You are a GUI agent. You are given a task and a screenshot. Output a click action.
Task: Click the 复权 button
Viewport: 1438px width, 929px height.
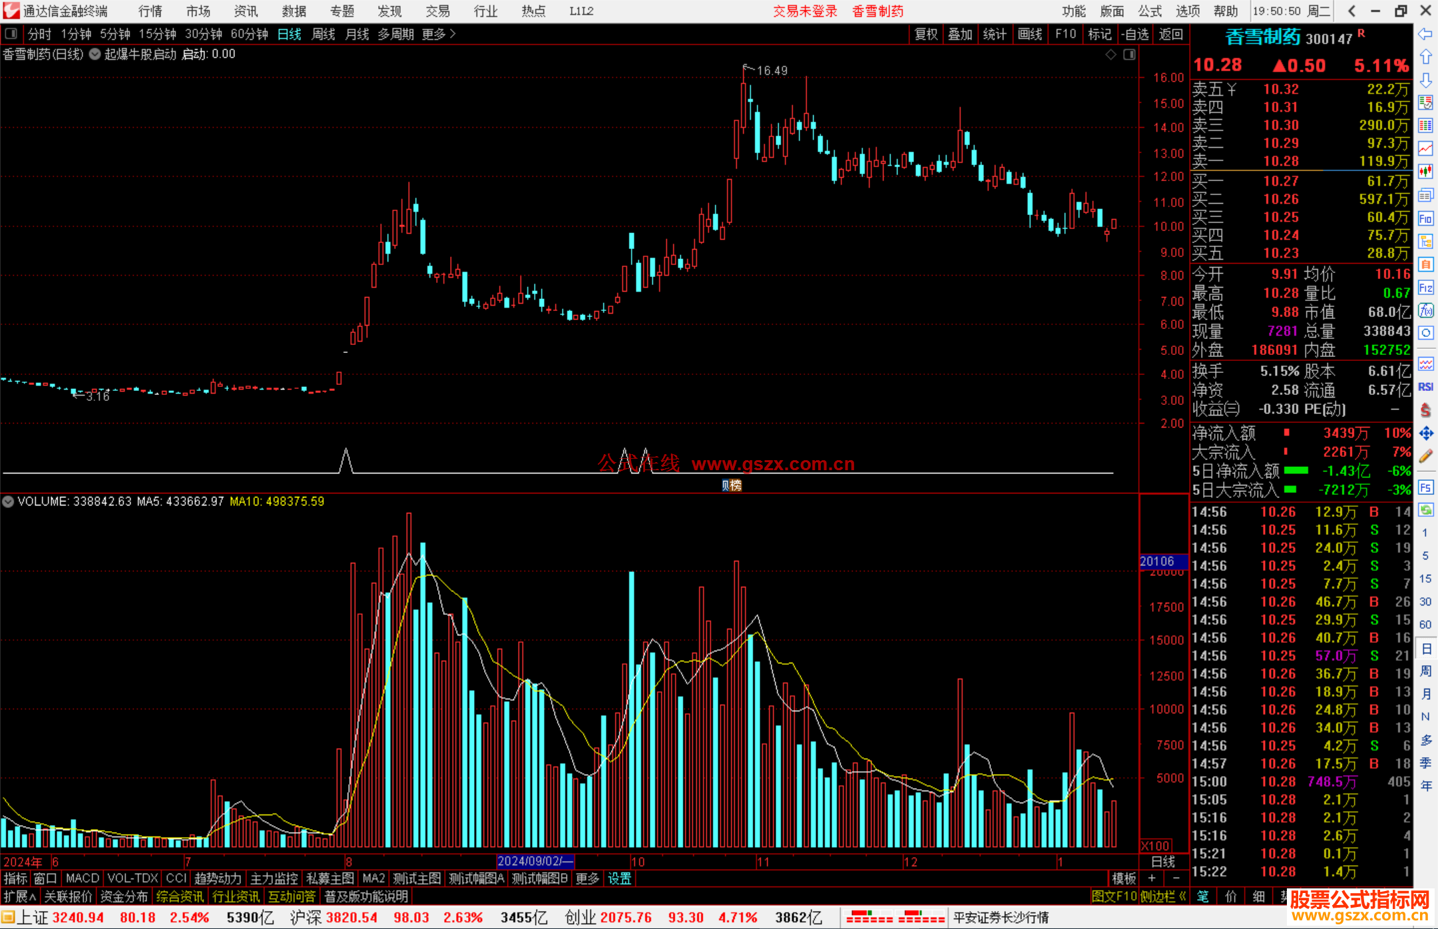pyautogui.click(x=926, y=34)
